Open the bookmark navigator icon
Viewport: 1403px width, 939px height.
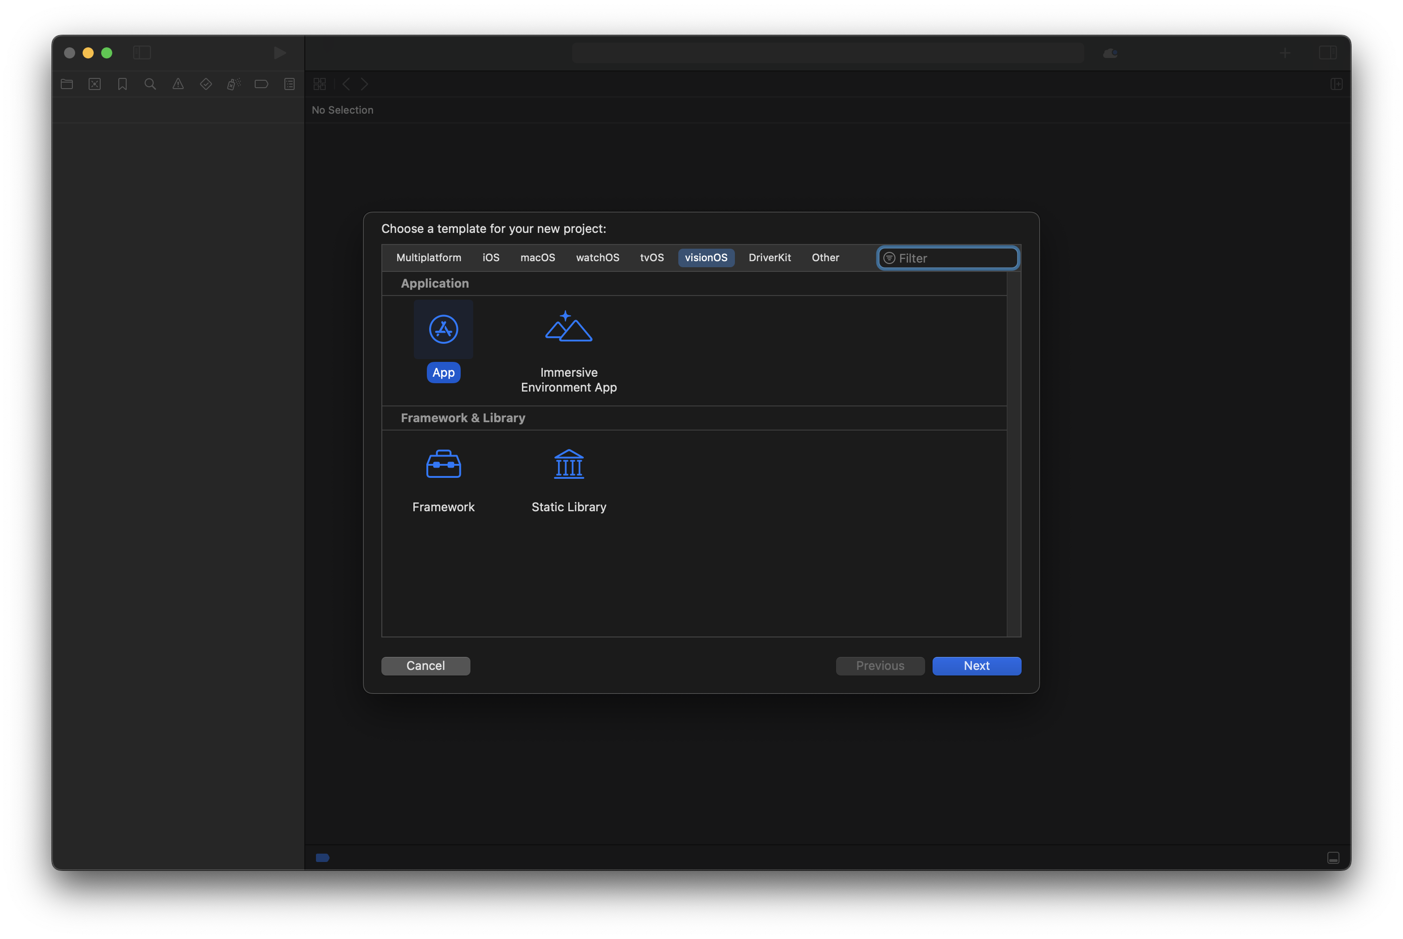[122, 84]
